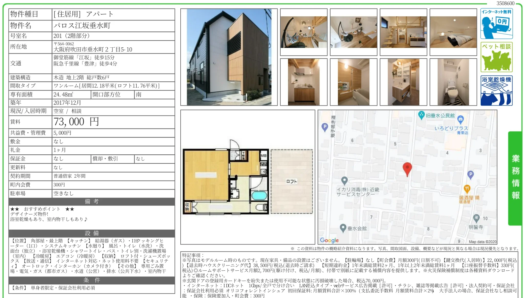Click 明誓寺 temple marker on map
This screenshot has height=298, width=526.
click(476, 218)
